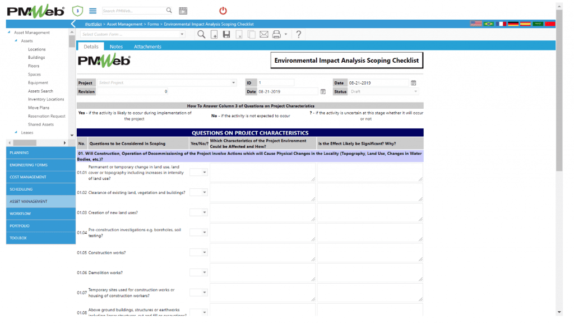Open Assets Search in the tree
Image resolution: width=574 pixels, height=324 pixels.
40,91
